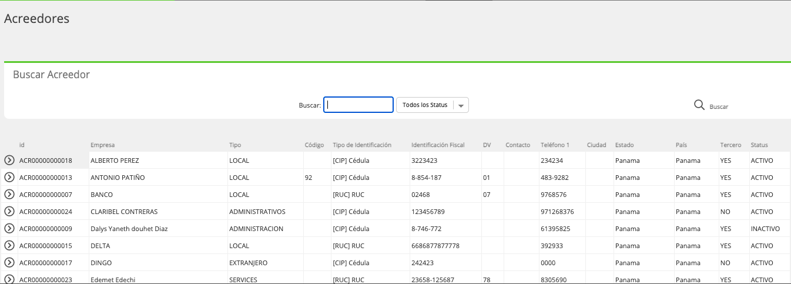Sort by the Estado column header
791x284 pixels.
point(625,145)
